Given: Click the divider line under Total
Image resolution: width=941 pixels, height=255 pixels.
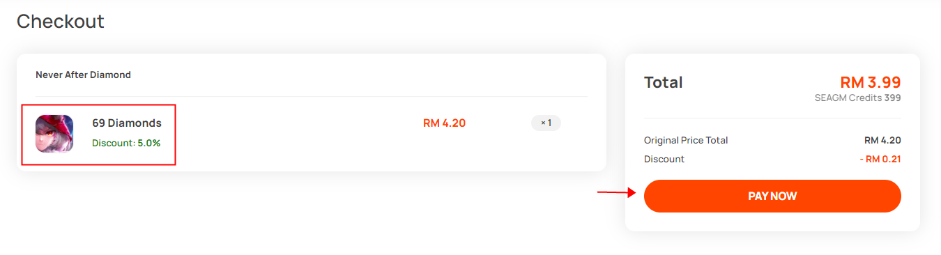Looking at the screenshot, I should point(772,118).
